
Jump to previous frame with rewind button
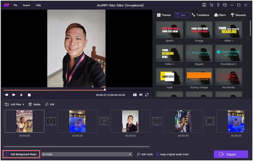pos(6,95)
